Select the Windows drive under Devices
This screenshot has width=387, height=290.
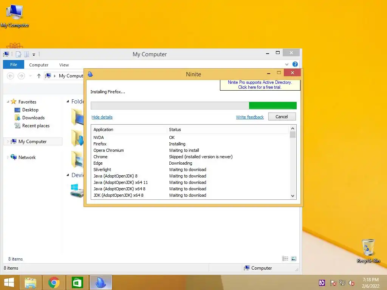tap(77, 190)
